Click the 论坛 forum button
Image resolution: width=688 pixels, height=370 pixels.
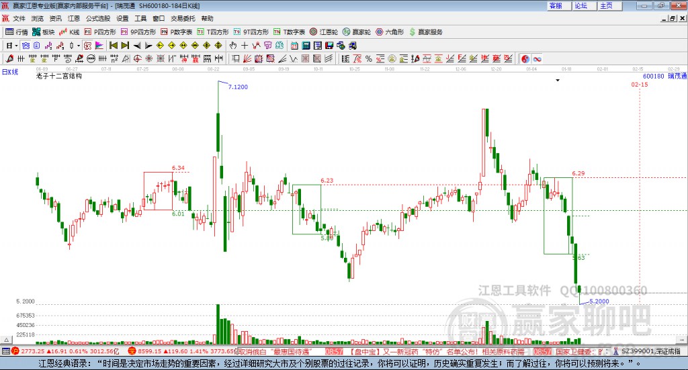pyautogui.click(x=584, y=5)
